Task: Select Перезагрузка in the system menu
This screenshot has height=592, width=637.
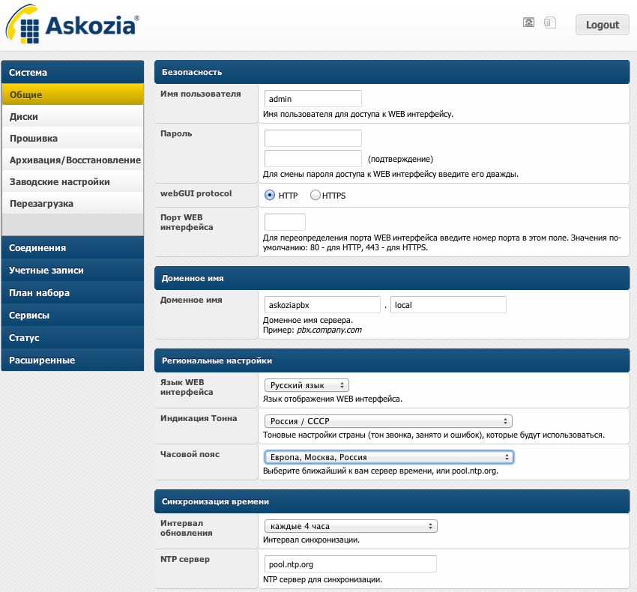Action: point(73,204)
